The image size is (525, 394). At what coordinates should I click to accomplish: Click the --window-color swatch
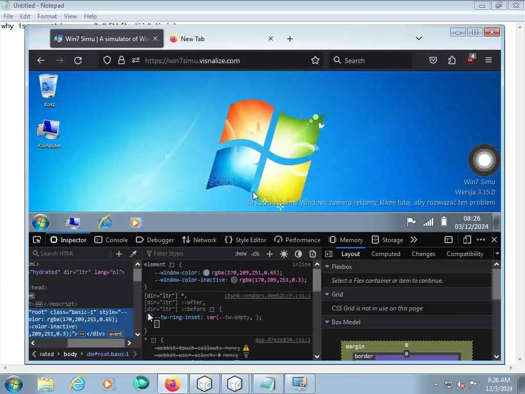point(206,273)
